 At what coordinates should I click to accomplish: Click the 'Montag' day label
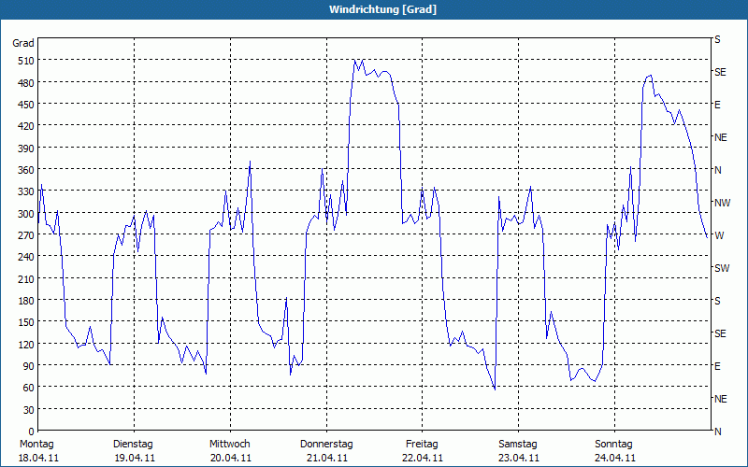[36, 445]
